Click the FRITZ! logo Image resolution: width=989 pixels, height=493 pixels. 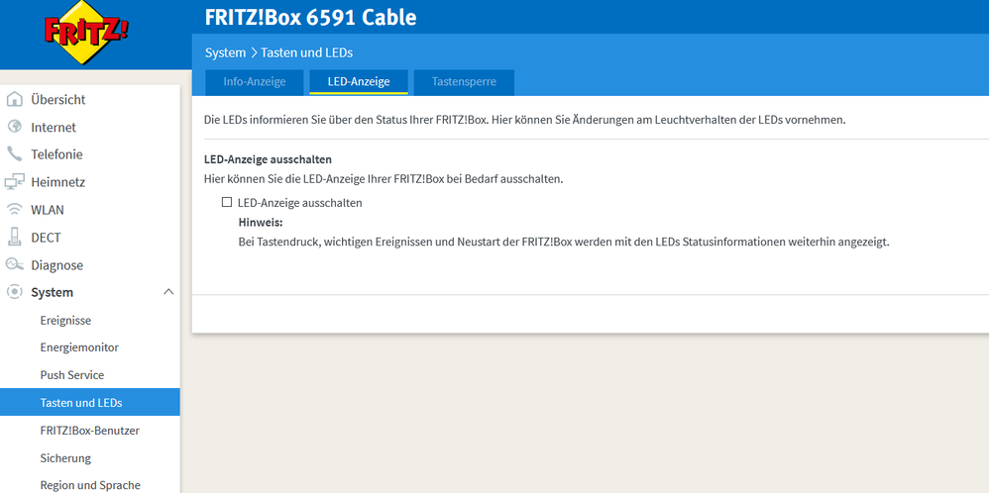click(x=86, y=34)
